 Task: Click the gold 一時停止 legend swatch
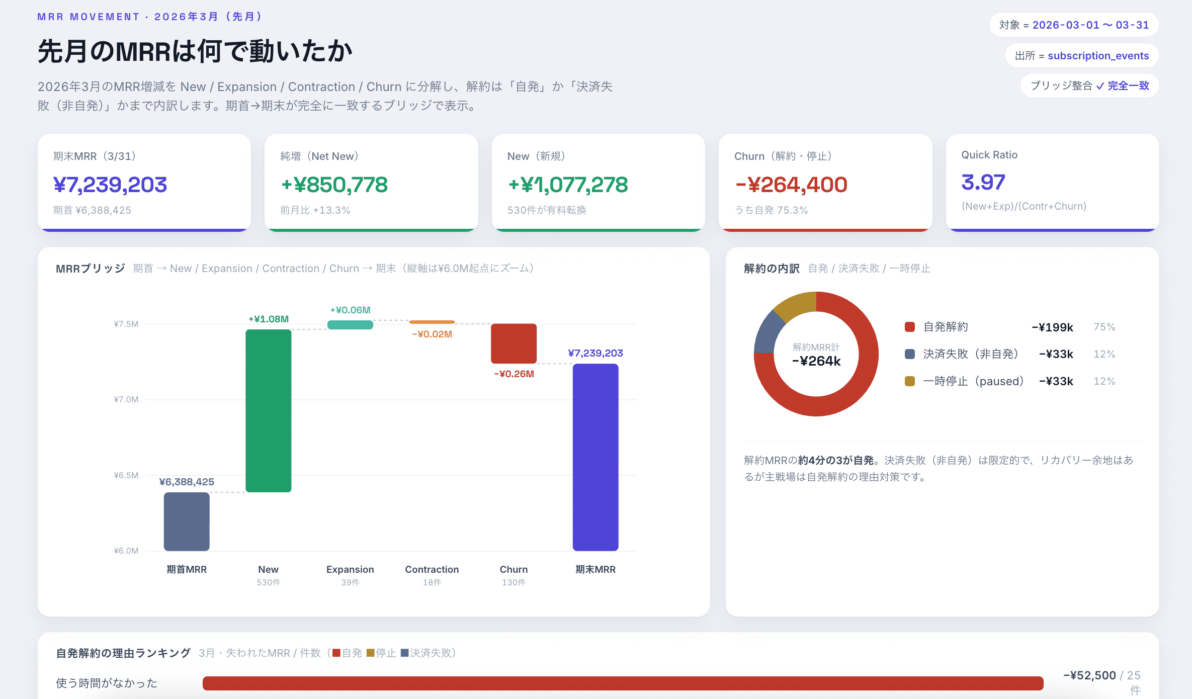(909, 381)
